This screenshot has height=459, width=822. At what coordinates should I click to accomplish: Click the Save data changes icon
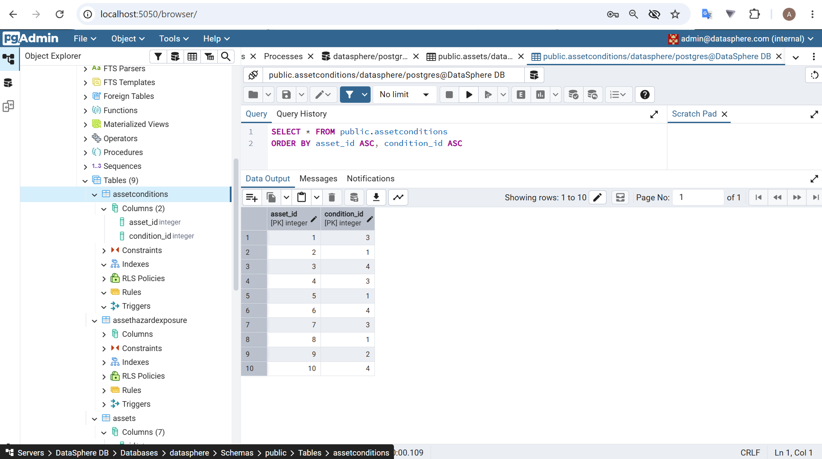(354, 197)
